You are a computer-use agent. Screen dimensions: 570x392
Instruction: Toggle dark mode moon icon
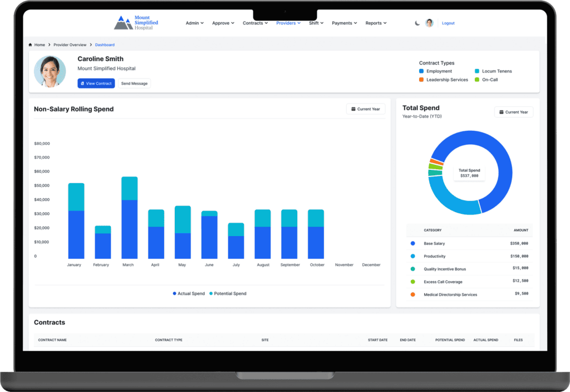tap(417, 23)
